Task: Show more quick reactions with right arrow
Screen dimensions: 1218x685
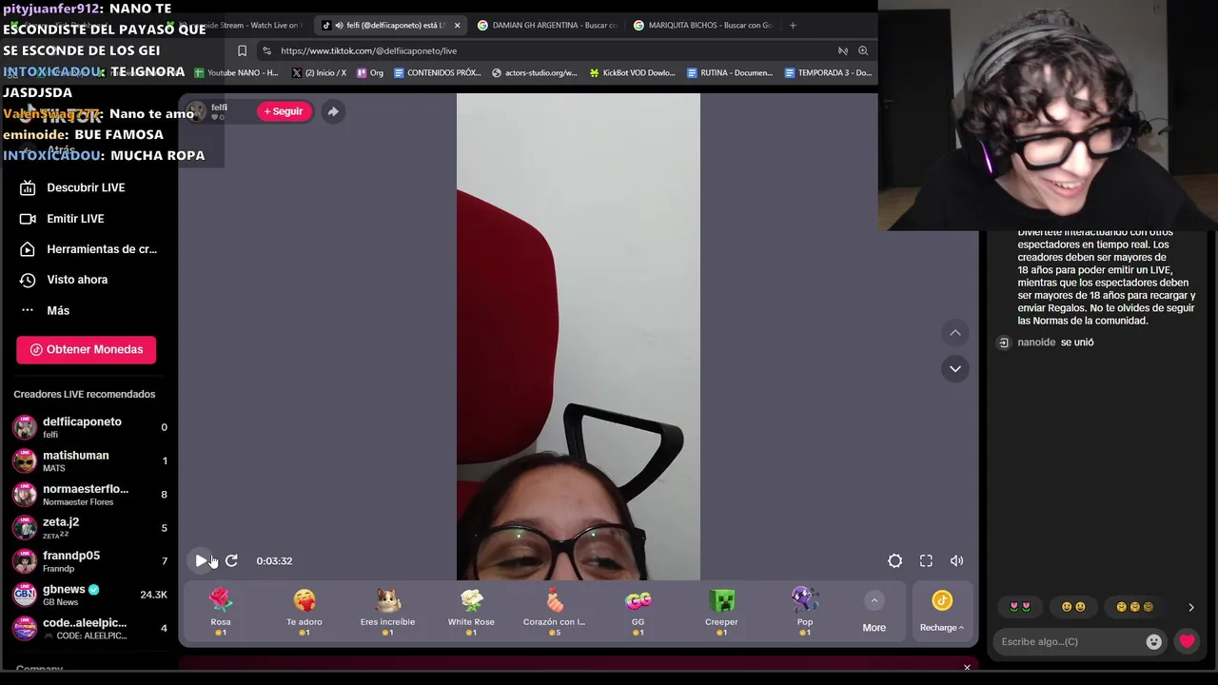Action: point(1190,607)
